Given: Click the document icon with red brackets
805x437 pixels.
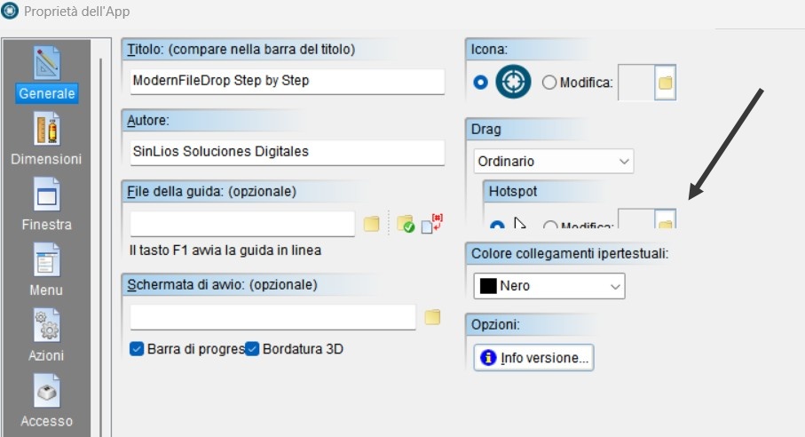Looking at the screenshot, I should point(431,224).
